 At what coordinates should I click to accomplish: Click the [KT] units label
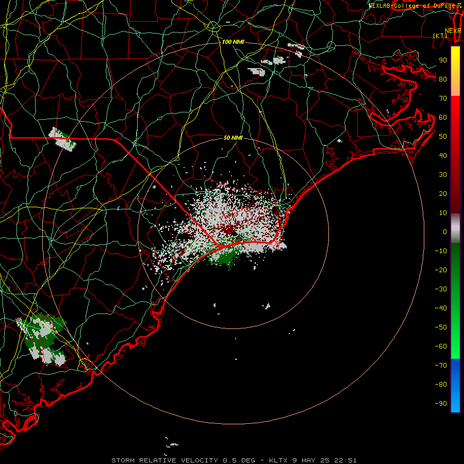[440, 36]
